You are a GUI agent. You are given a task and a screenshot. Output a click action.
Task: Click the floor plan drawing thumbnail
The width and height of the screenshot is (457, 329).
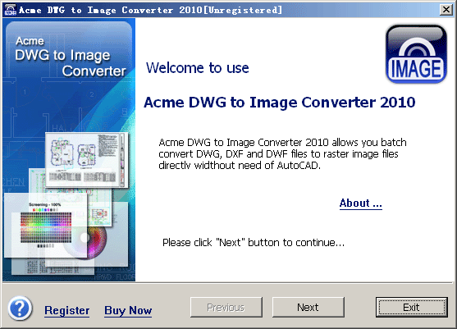(87, 160)
